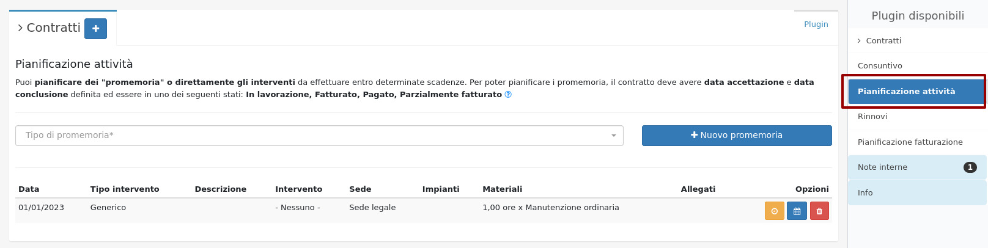Switch to the Plugin tab

click(x=816, y=24)
